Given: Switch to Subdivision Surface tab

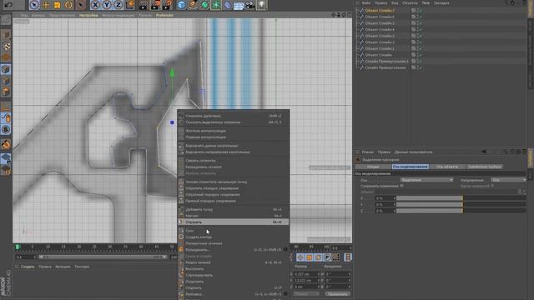Looking at the screenshot, I should click(484, 167).
